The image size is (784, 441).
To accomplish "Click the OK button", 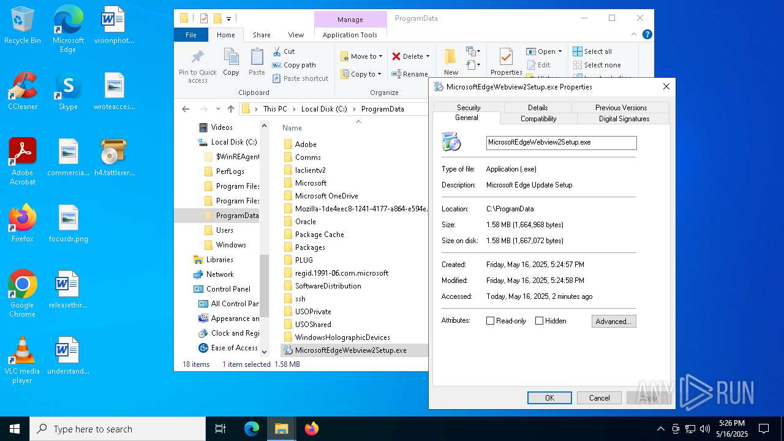I will coord(549,398).
